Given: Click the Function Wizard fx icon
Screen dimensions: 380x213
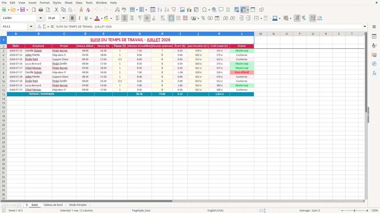Looking at the screenshot, I should (39, 27).
